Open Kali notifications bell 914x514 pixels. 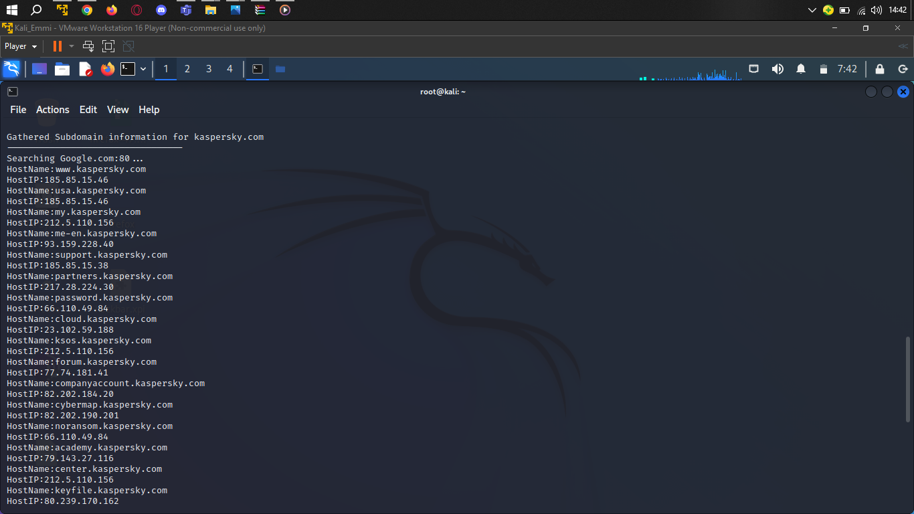pos(801,69)
